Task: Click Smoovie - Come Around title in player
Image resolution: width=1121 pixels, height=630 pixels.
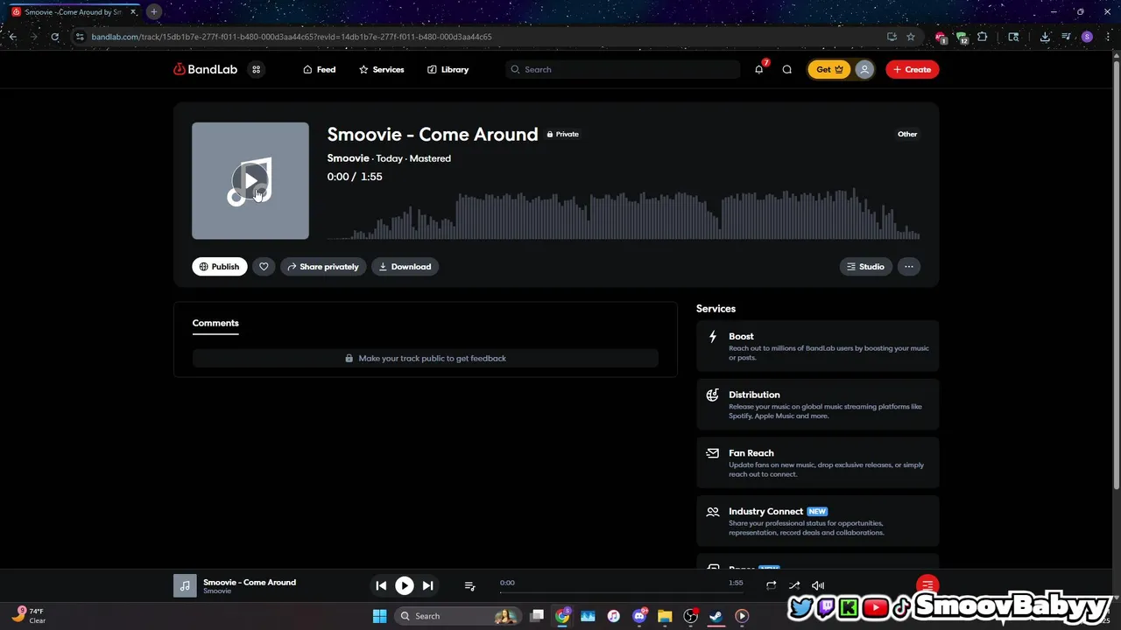Action: pos(250,582)
